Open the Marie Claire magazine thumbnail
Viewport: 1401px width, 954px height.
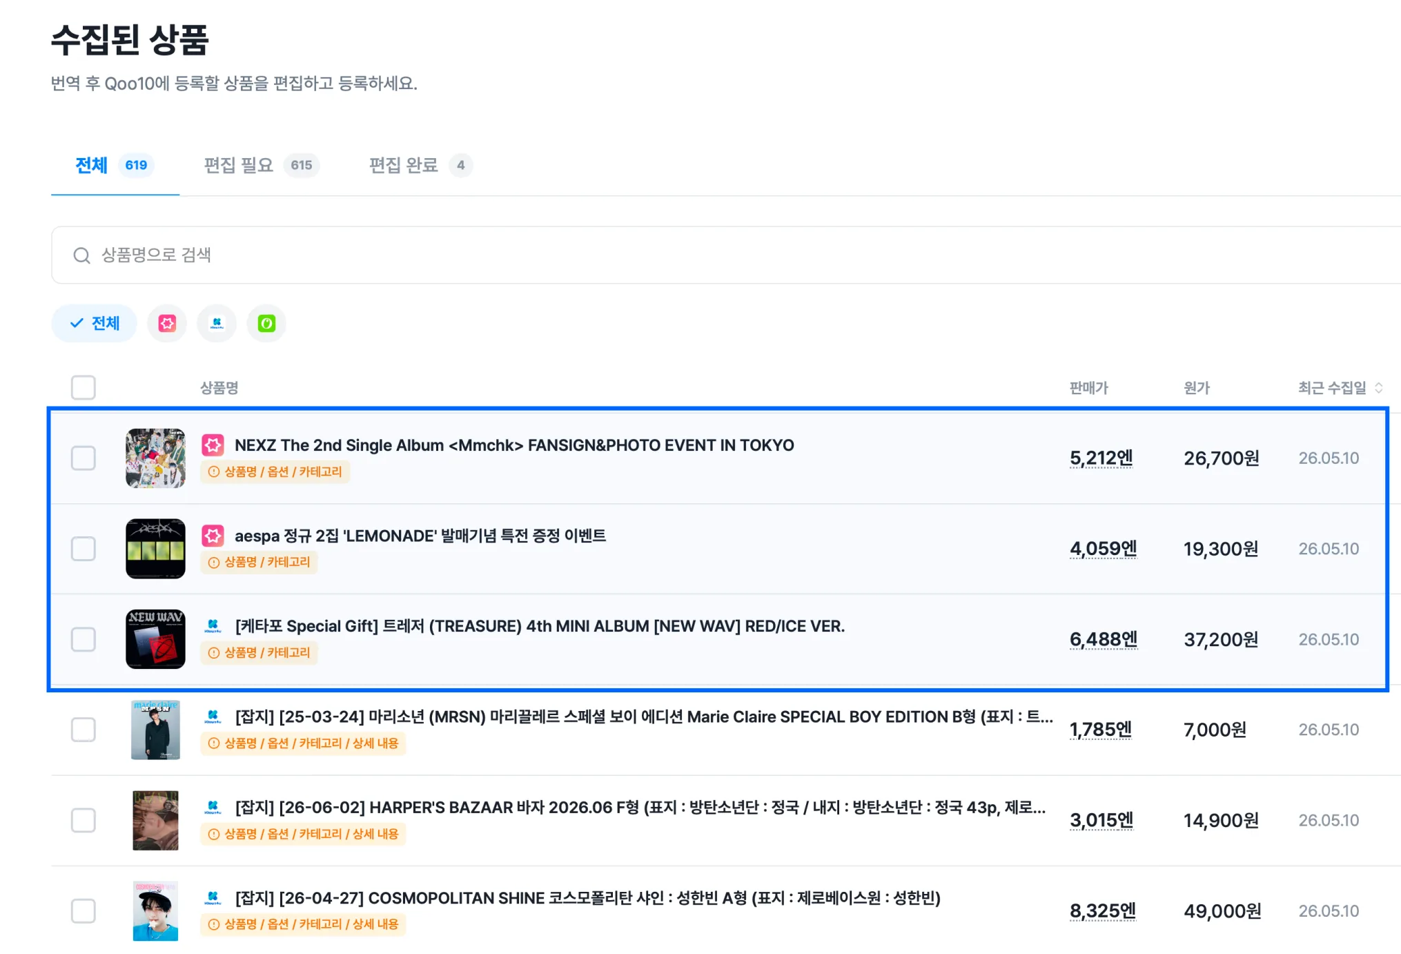(155, 730)
